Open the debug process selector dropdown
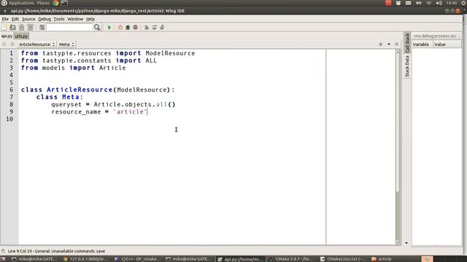 pos(436,36)
